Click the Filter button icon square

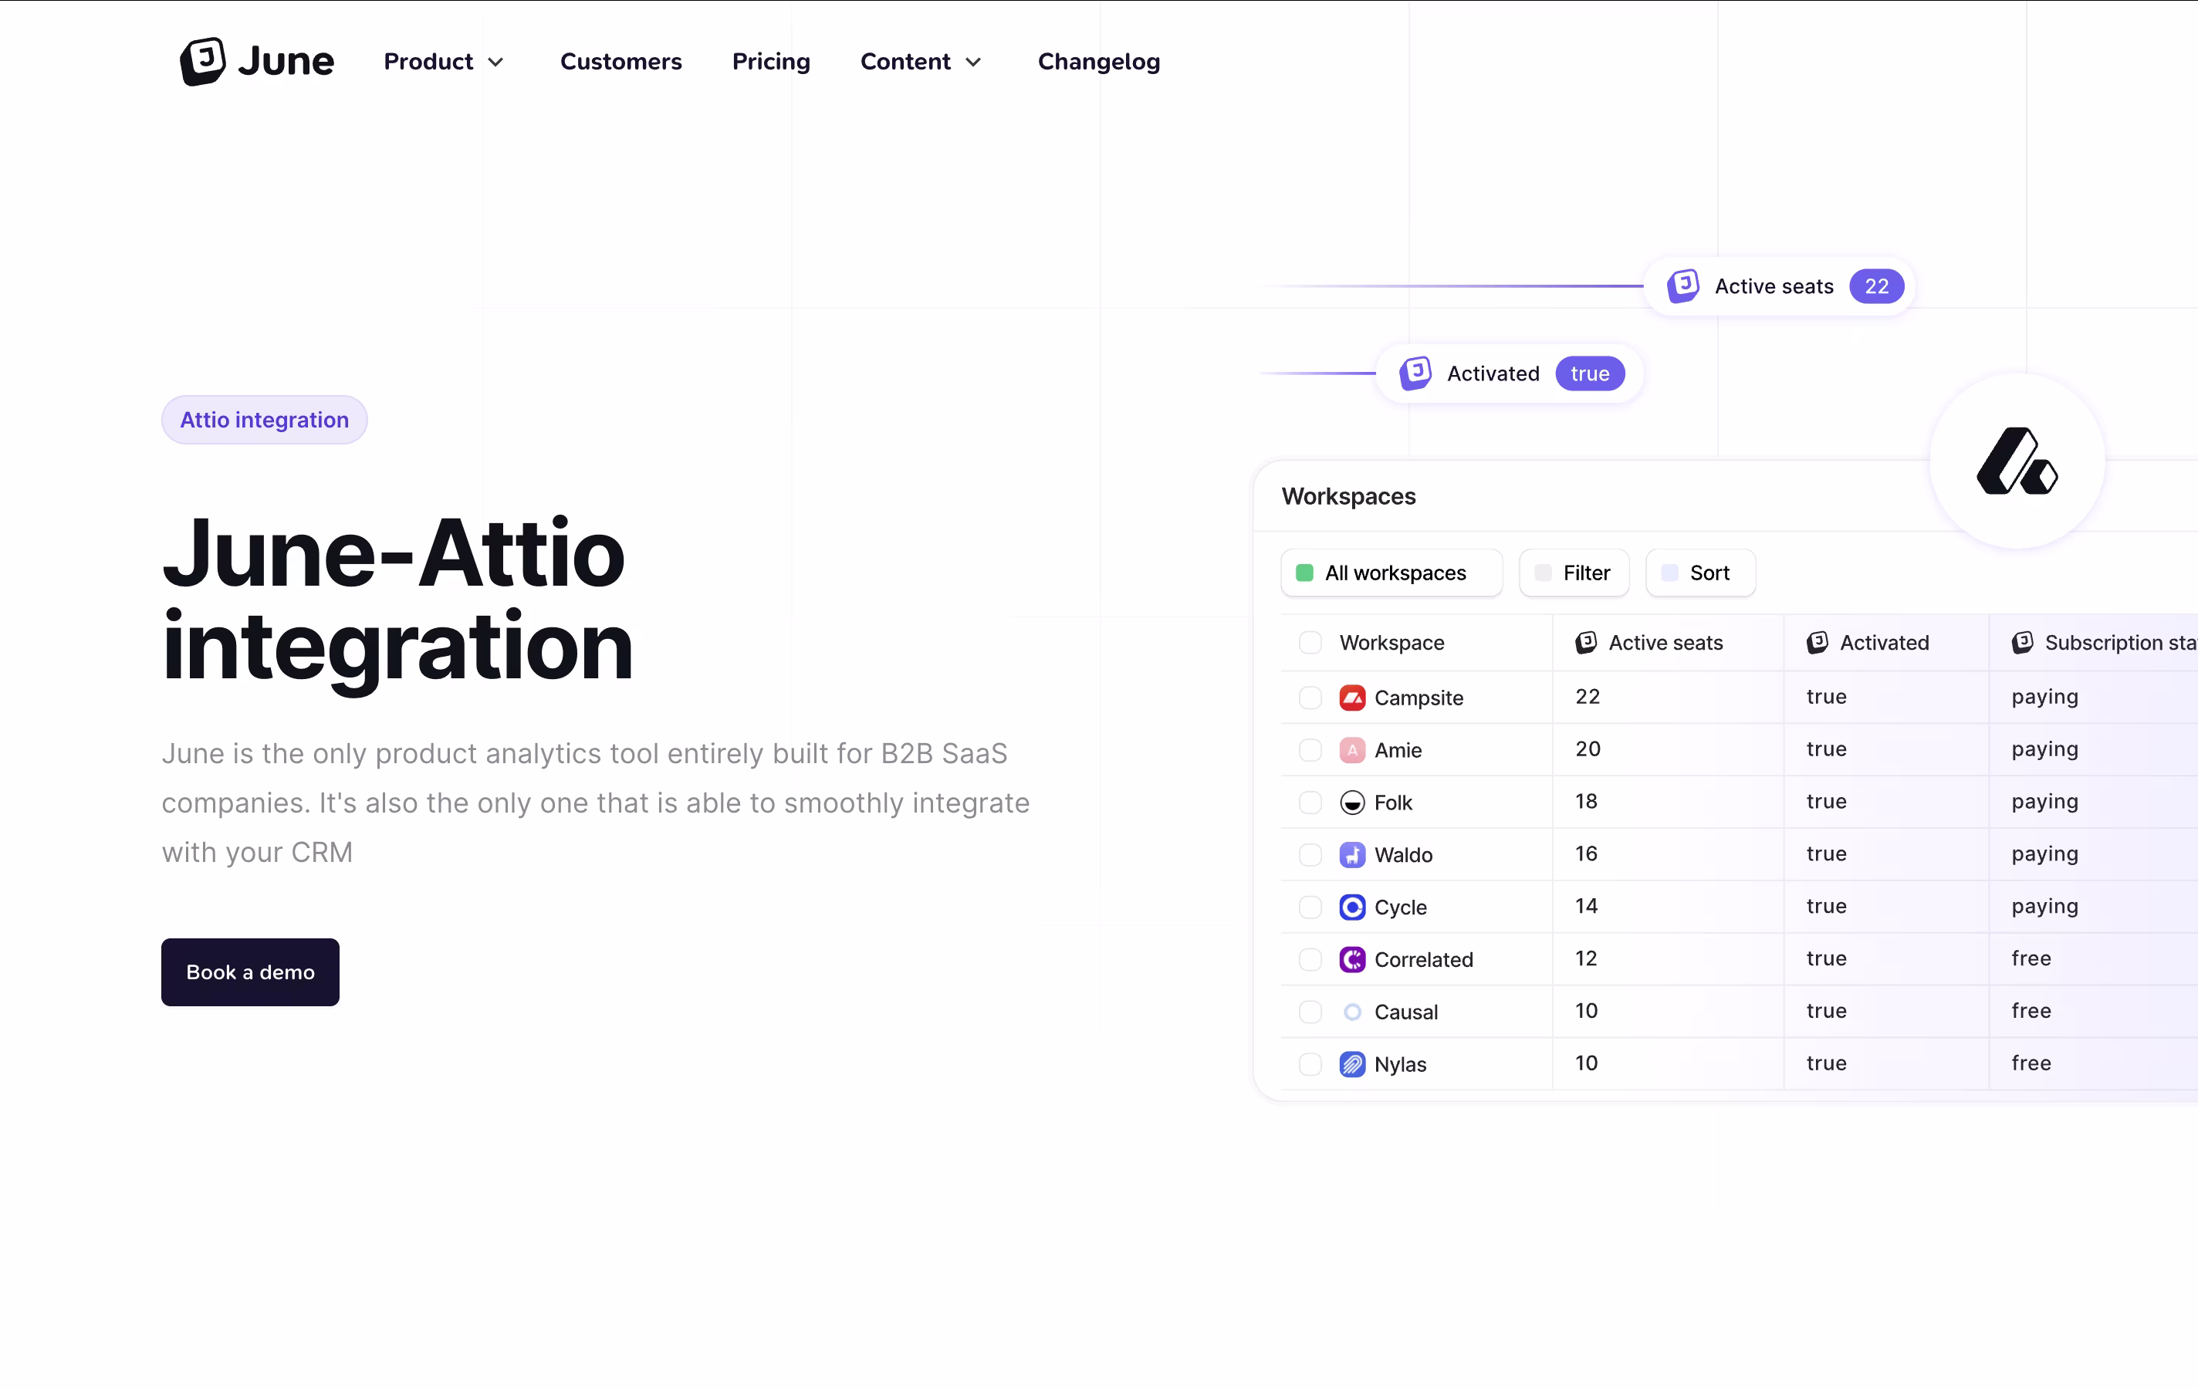[x=1543, y=573]
